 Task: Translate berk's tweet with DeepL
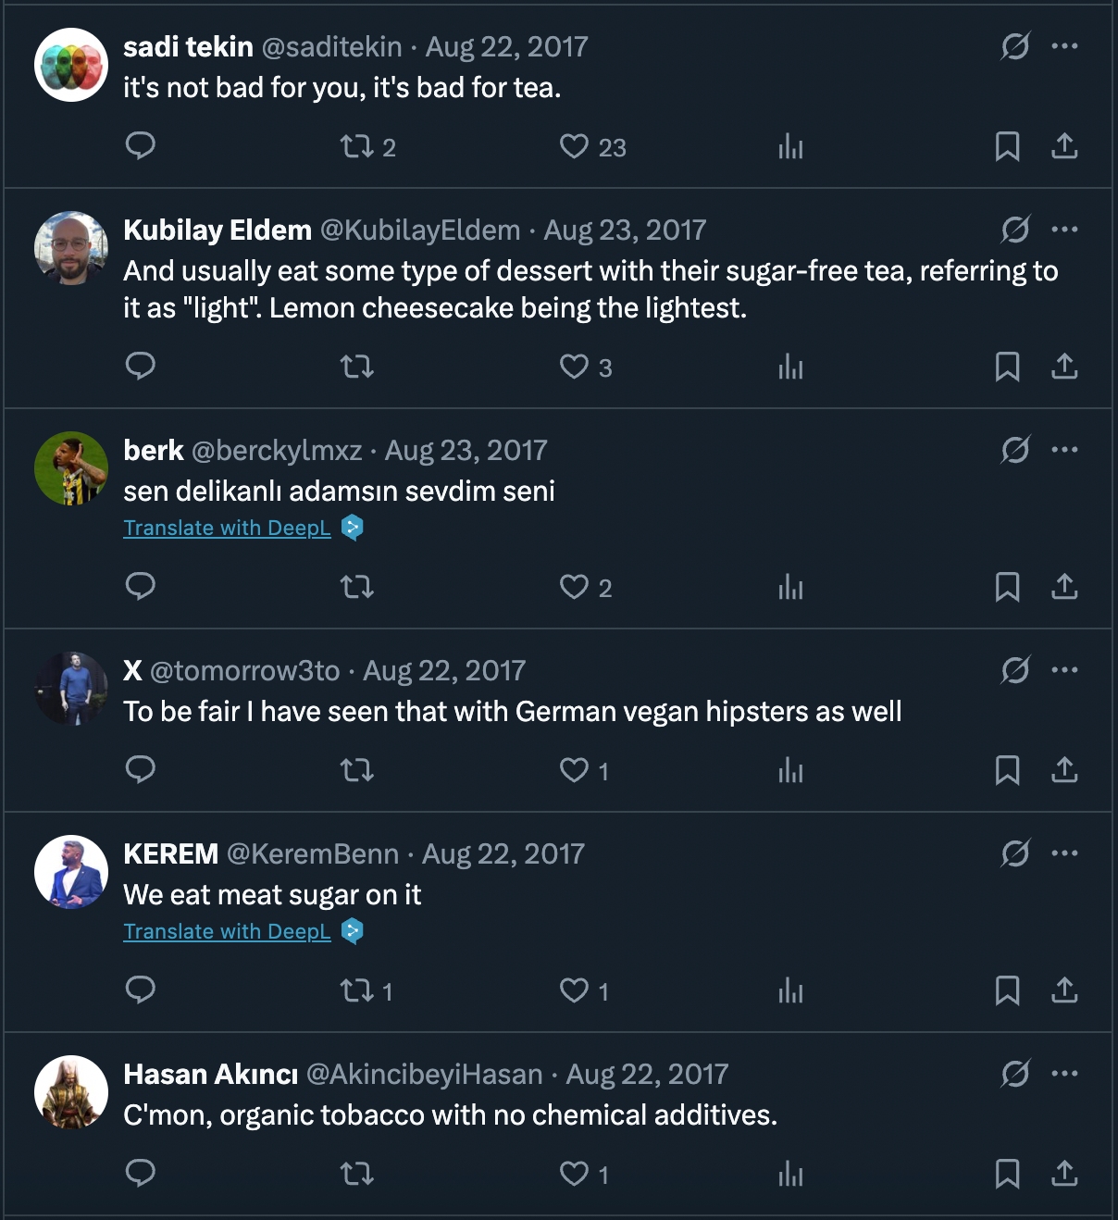(x=227, y=528)
